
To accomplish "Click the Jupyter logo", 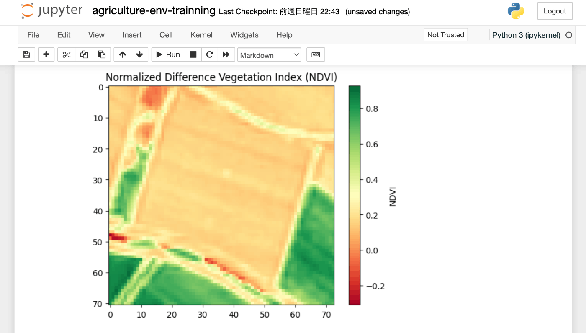I will [51, 11].
